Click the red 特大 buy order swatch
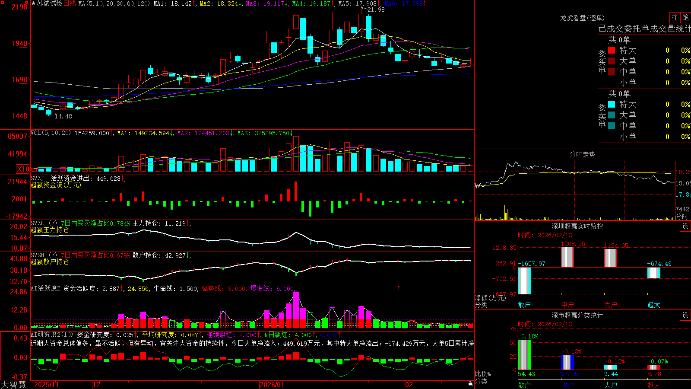 [x=612, y=50]
